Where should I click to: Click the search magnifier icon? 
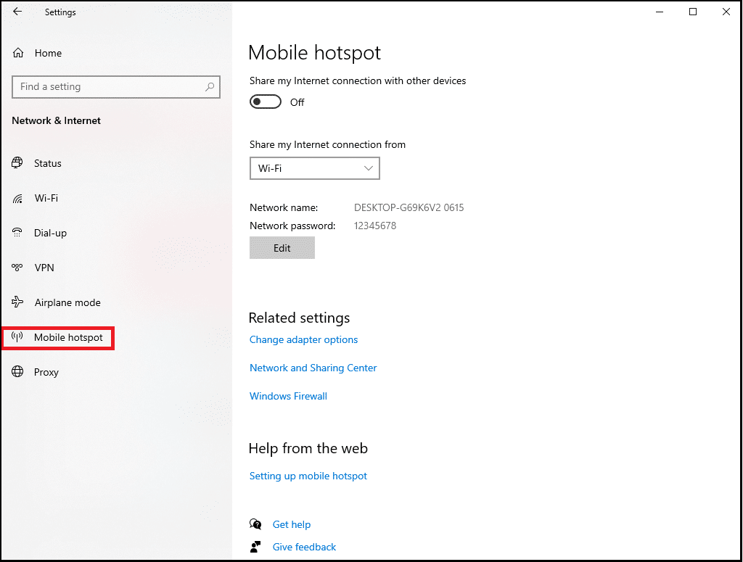click(x=210, y=86)
